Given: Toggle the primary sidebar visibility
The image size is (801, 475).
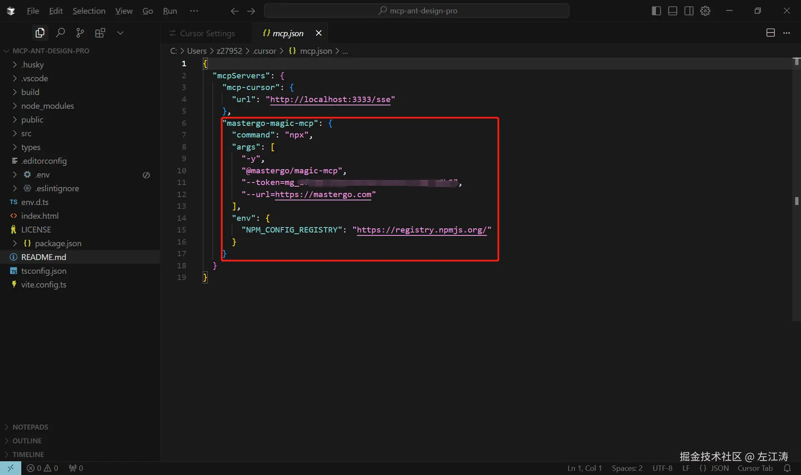Looking at the screenshot, I should (x=655, y=11).
